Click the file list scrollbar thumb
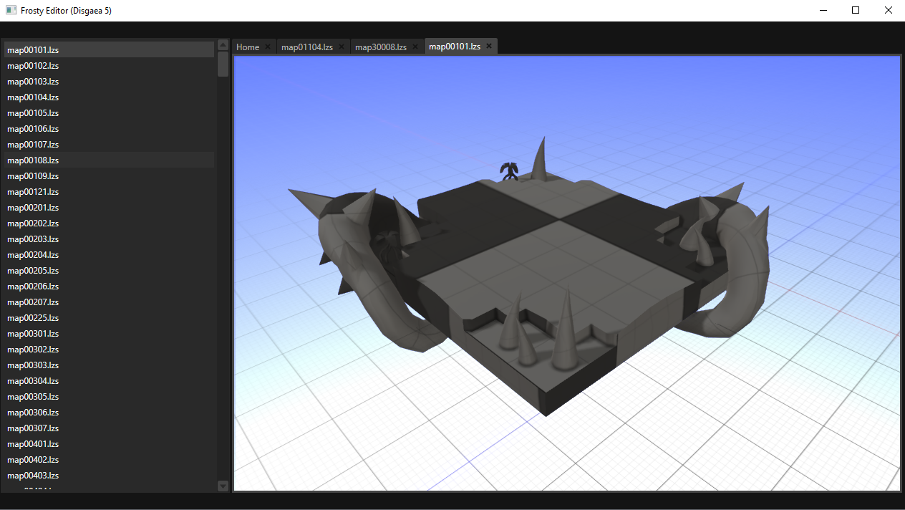Viewport: 905px width, 510px height. click(x=223, y=64)
